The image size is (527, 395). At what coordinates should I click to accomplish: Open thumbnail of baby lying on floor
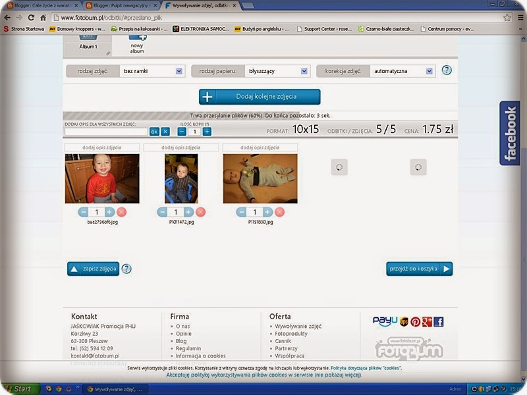coord(260,178)
